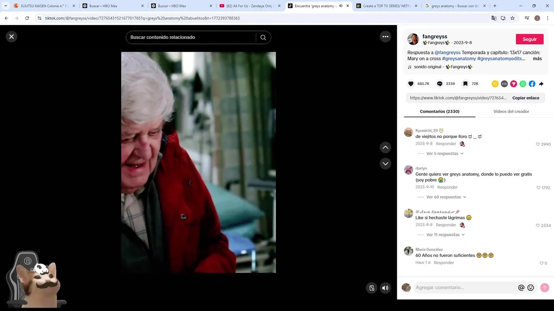Screen dimensions: 554x311
Task: Like María González's comment
Action: (541, 263)
